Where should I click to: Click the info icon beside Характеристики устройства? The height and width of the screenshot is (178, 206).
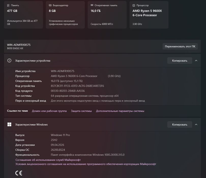[9, 61]
